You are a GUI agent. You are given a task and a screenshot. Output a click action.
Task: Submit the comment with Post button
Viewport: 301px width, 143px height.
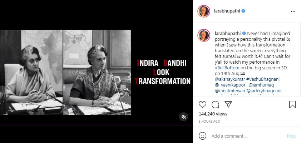(x=291, y=136)
